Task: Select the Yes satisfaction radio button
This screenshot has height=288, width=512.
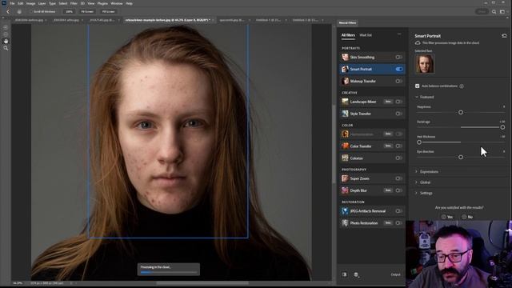Action: click(443, 217)
